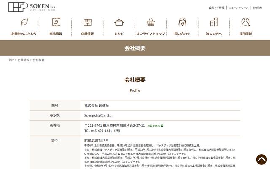Open the 企業・IR情報 link in the header

pyautogui.click(x=216, y=8)
